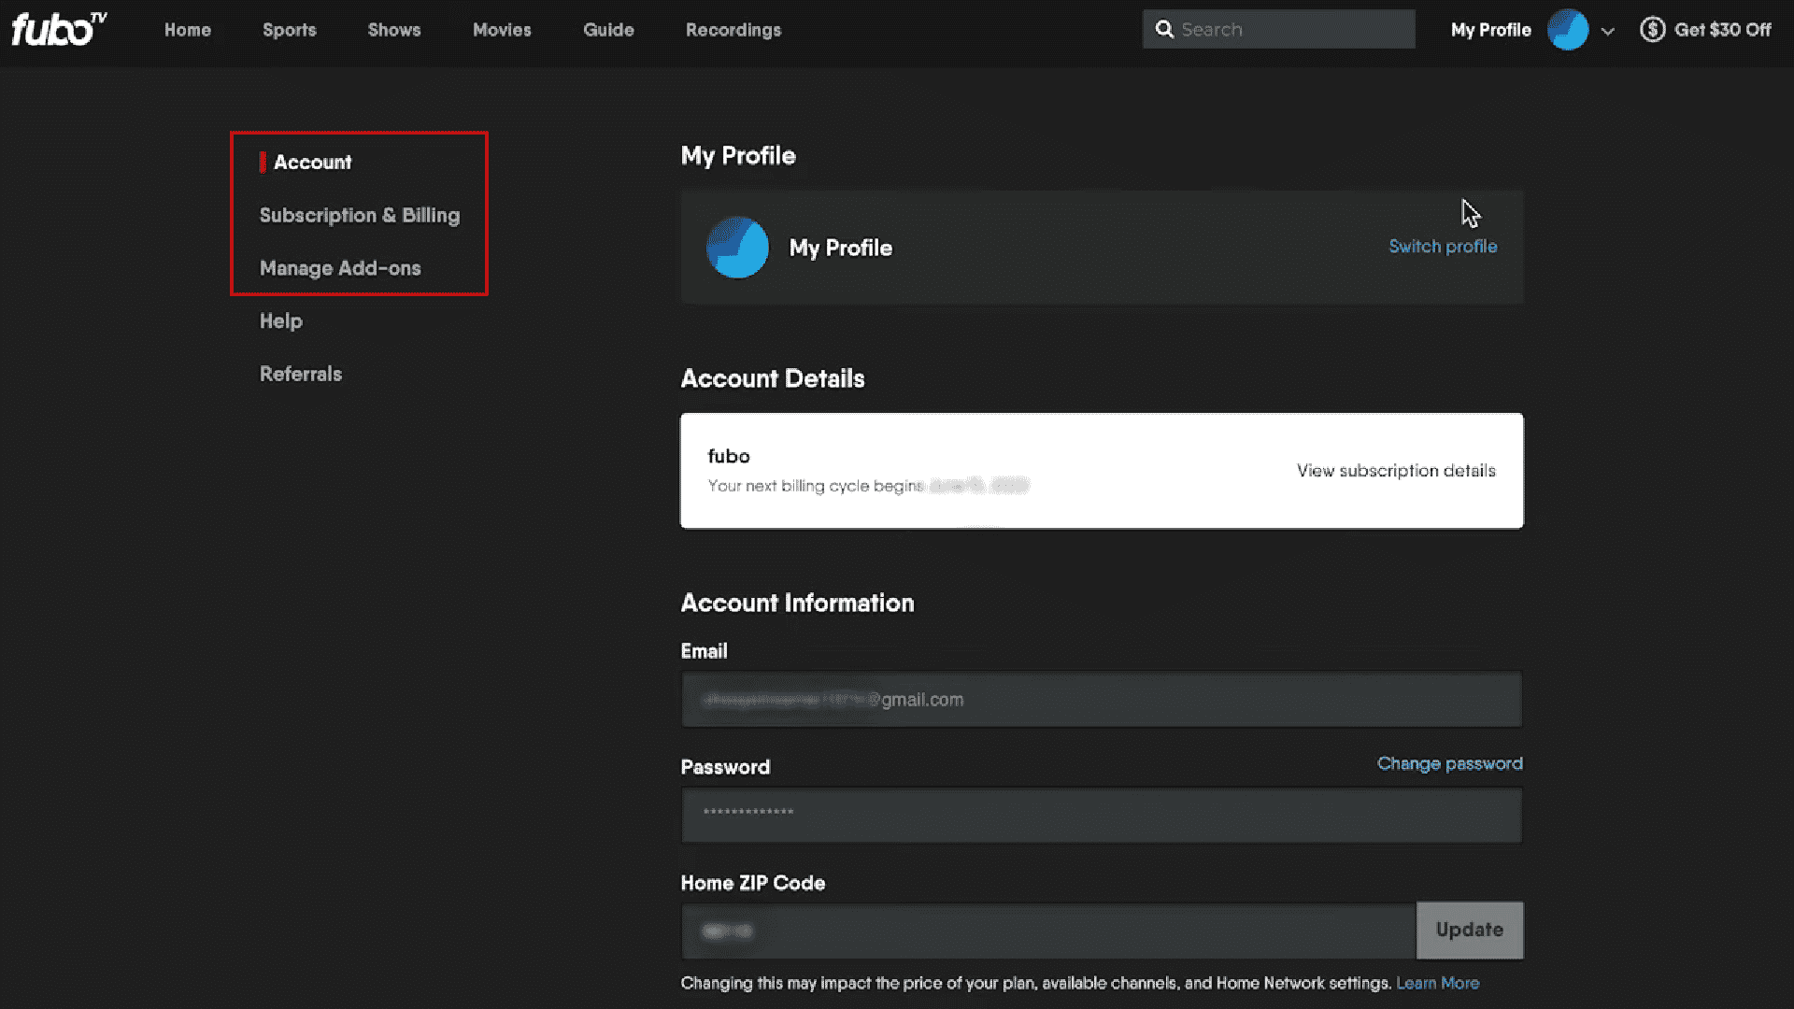Click the Get $30 Off dollar icon
Image resolution: width=1794 pixels, height=1009 pixels.
pos(1651,30)
